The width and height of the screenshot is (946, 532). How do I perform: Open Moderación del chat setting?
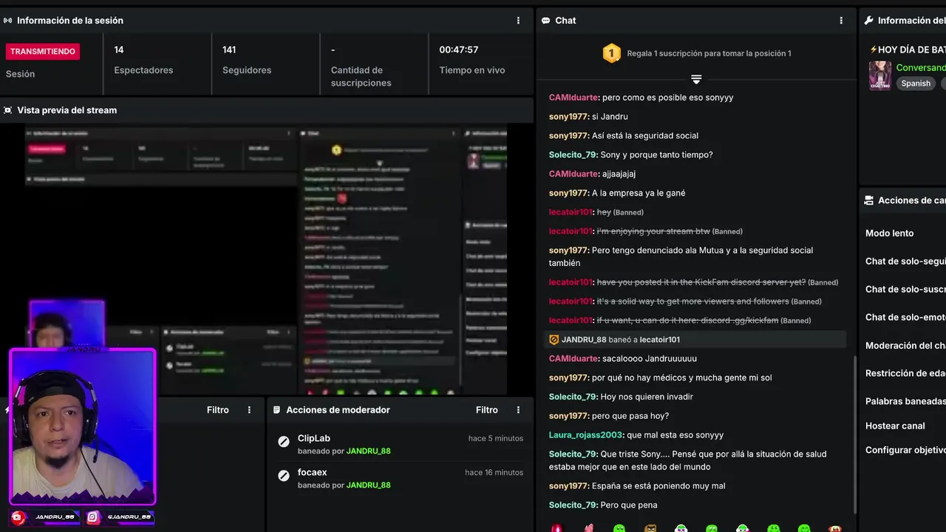[x=905, y=346]
